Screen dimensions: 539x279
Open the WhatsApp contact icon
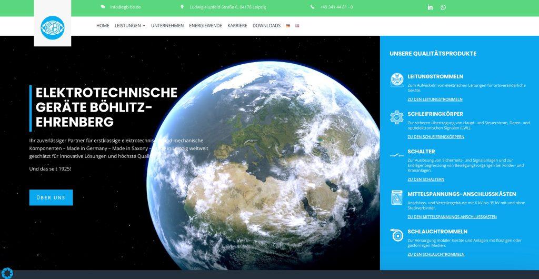tap(443, 7)
